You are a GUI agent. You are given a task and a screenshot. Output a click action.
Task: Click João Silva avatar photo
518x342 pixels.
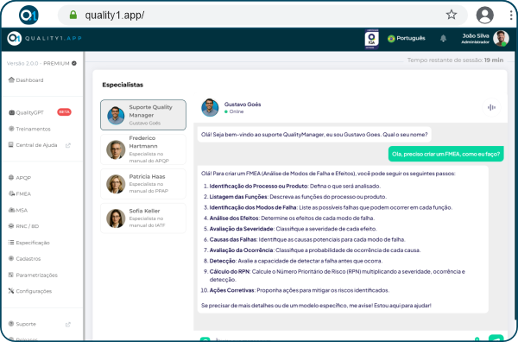click(x=501, y=38)
